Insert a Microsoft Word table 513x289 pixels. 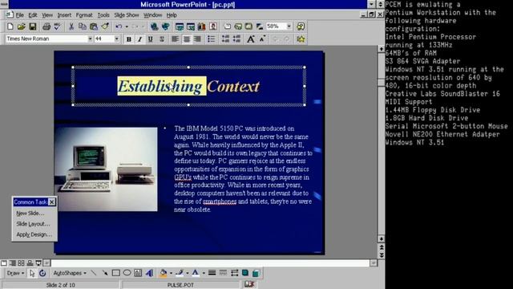(x=180, y=26)
